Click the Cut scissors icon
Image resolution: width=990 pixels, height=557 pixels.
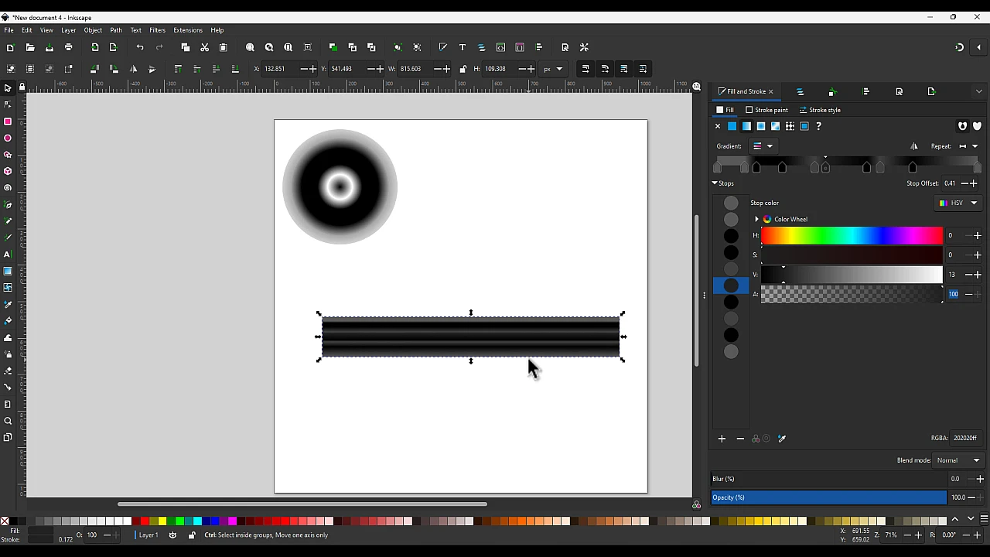coord(204,48)
